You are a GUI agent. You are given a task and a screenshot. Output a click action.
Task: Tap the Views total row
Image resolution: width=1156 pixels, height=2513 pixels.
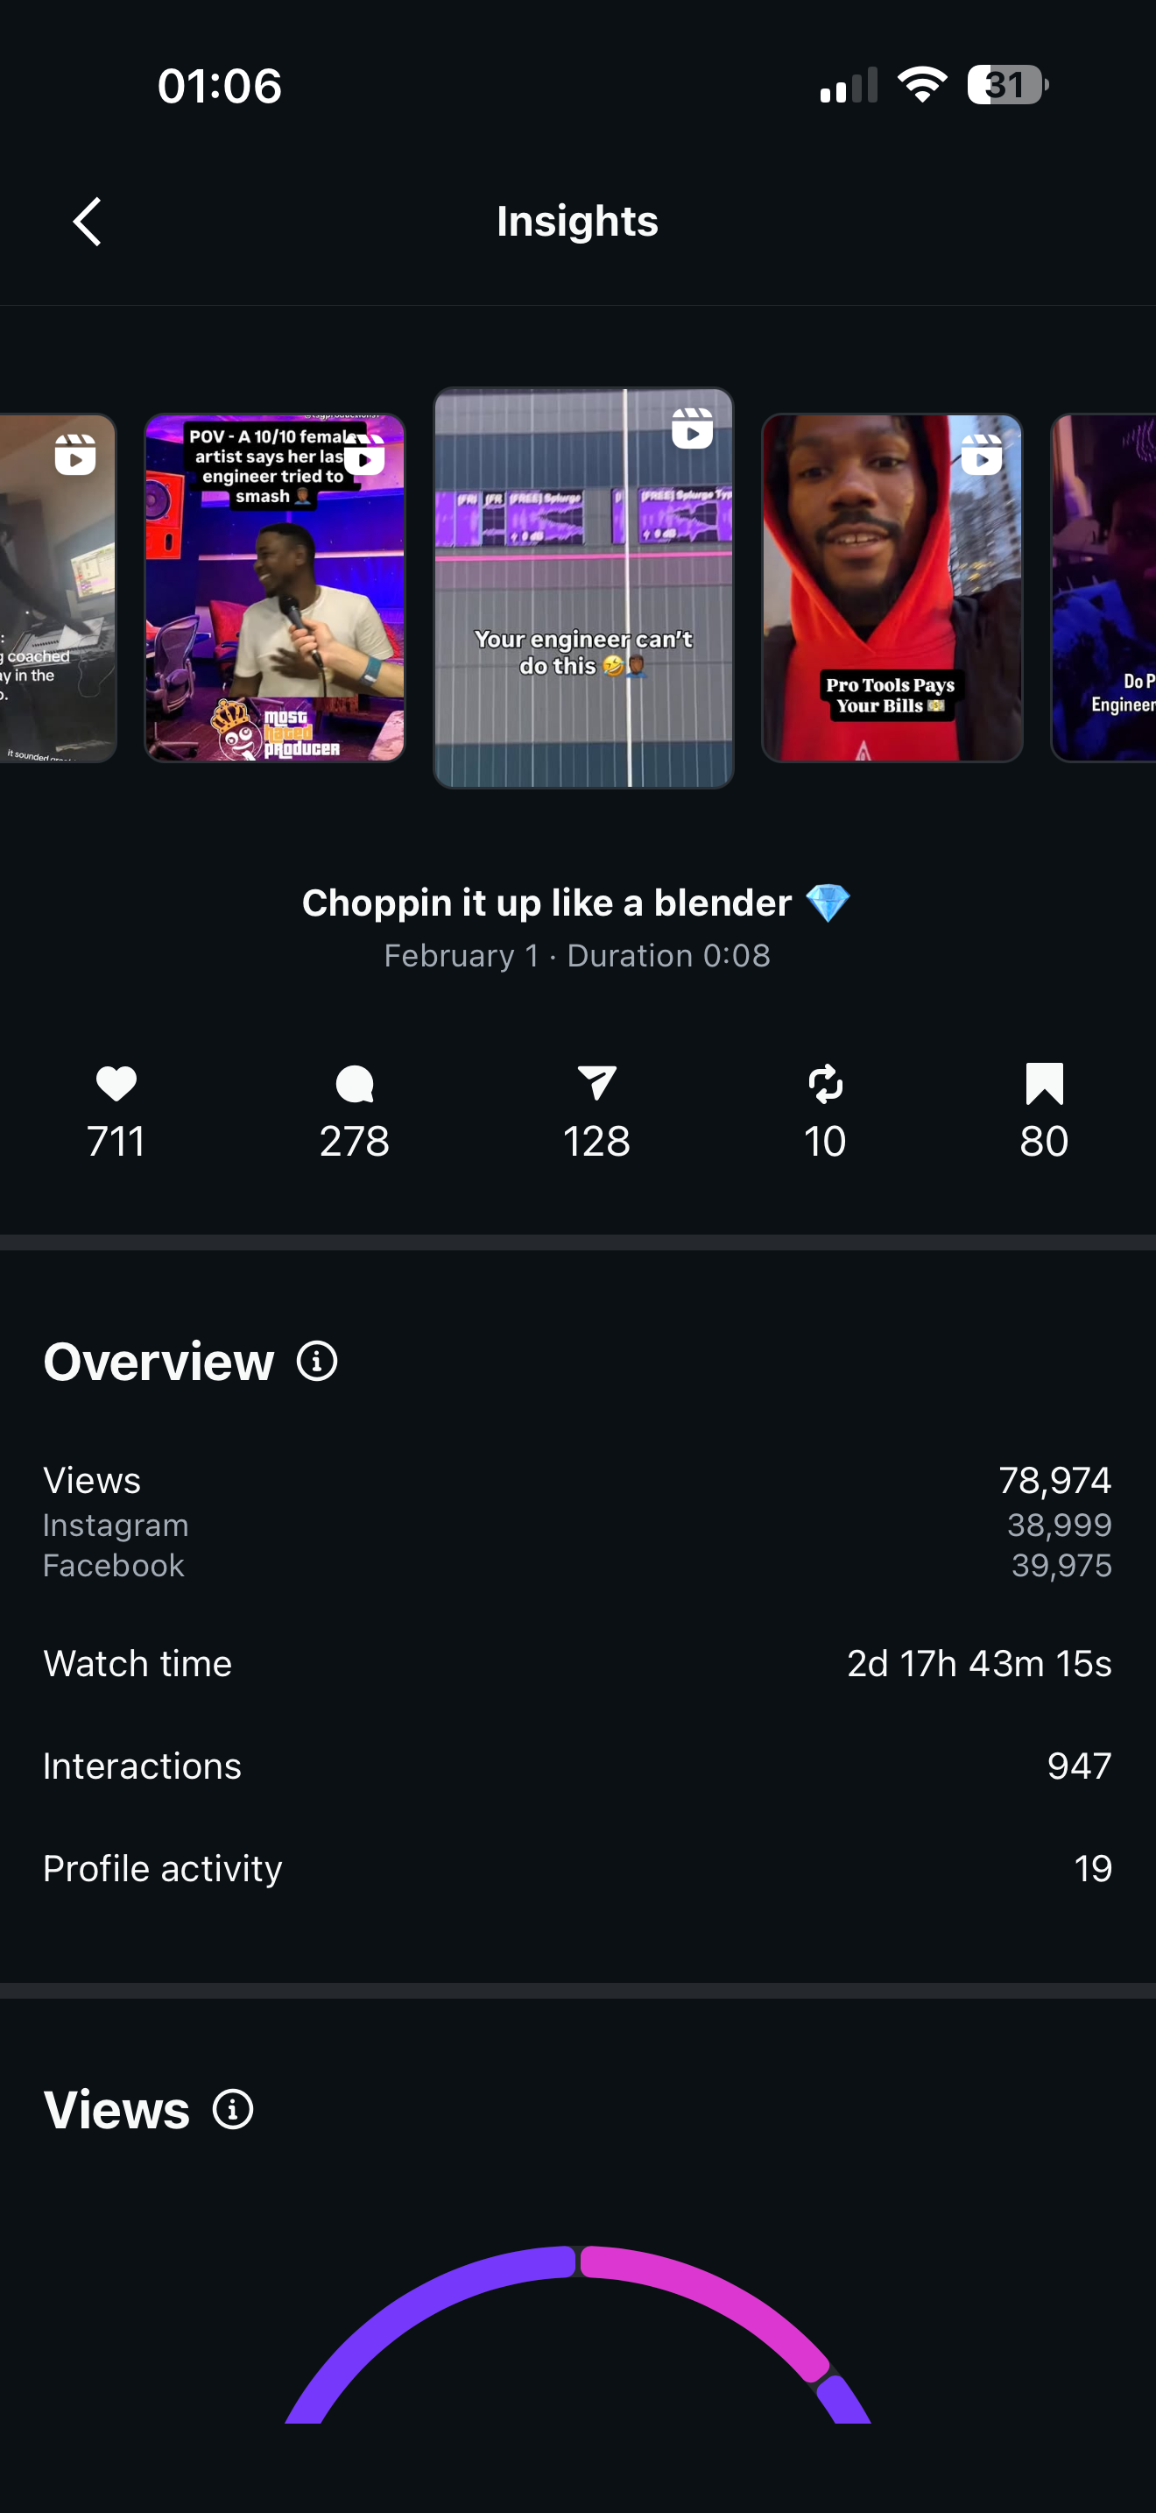pos(577,1480)
